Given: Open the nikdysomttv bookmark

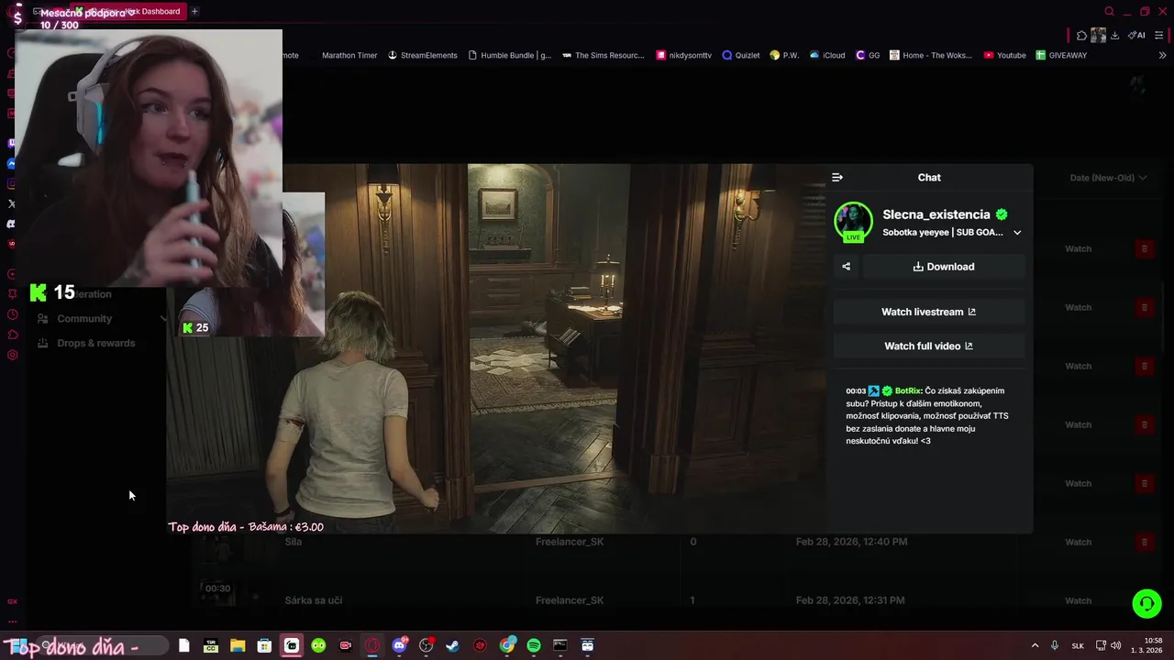Looking at the screenshot, I should 684,55.
